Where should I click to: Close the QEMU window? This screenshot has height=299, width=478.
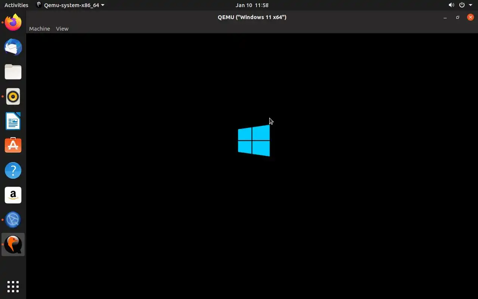tap(471, 17)
